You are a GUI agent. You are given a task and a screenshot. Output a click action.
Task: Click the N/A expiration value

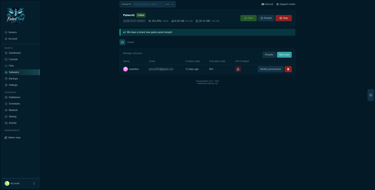point(211,69)
